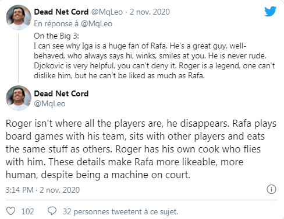284x219 pixels.
Task: Click the '2 nov. 2020' date in footer
Action: click(x=60, y=190)
